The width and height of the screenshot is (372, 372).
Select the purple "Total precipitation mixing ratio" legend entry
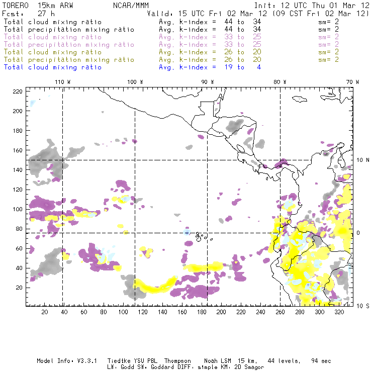[x=69, y=45]
